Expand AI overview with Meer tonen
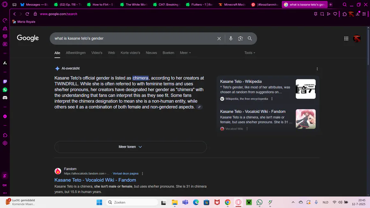 (130, 147)
